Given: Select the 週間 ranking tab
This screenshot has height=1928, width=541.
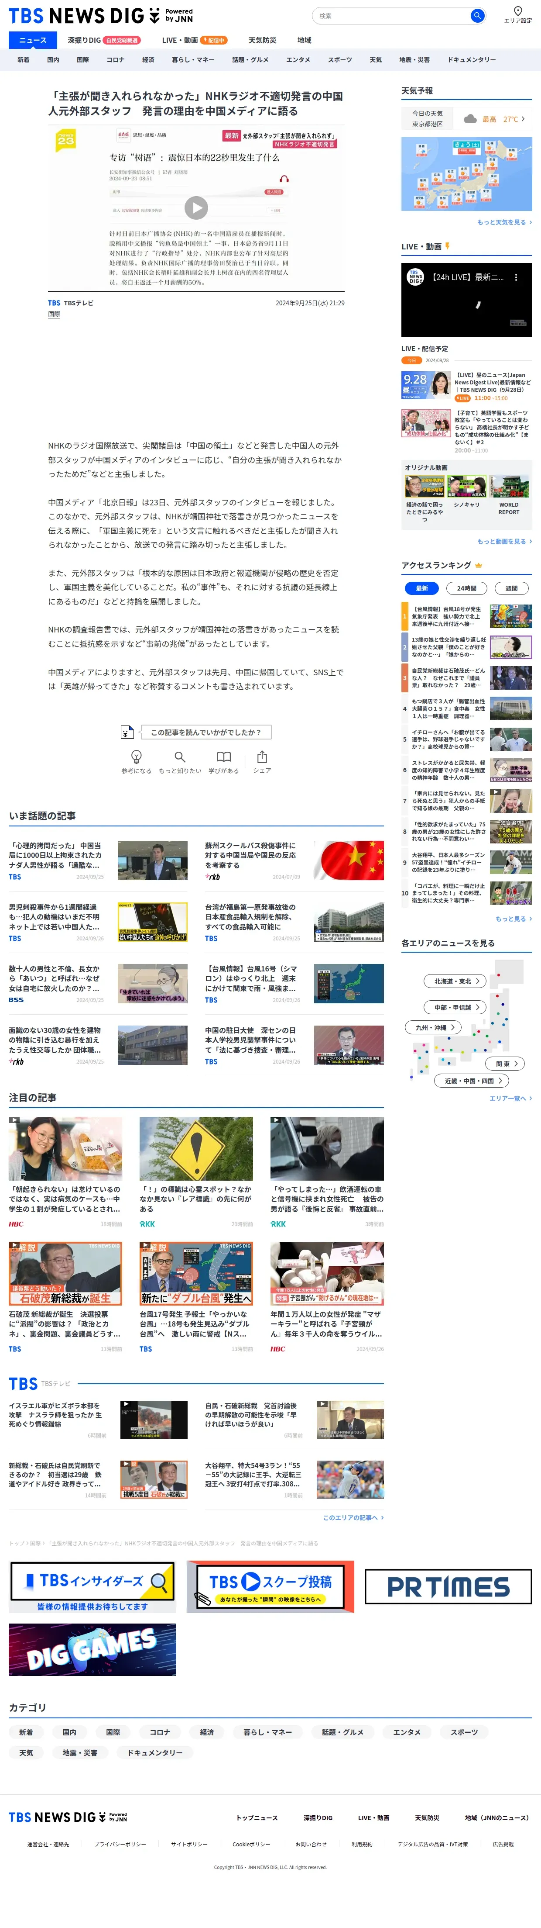Looking at the screenshot, I should (x=511, y=588).
